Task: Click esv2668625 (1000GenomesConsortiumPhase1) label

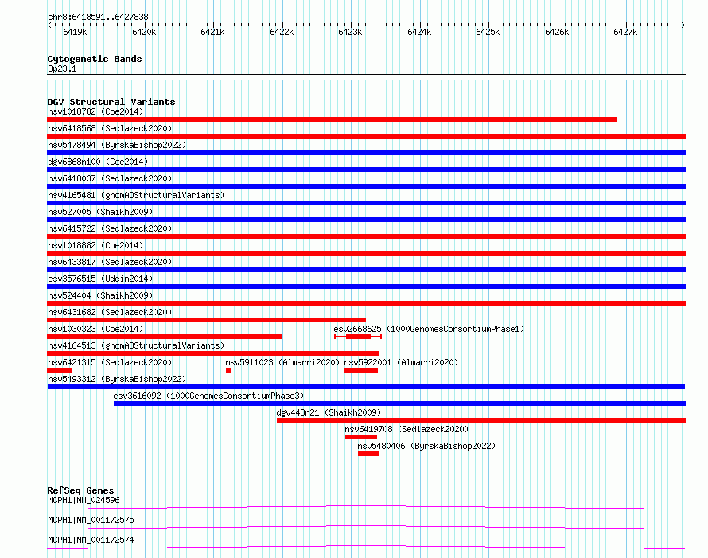Action: (429, 329)
